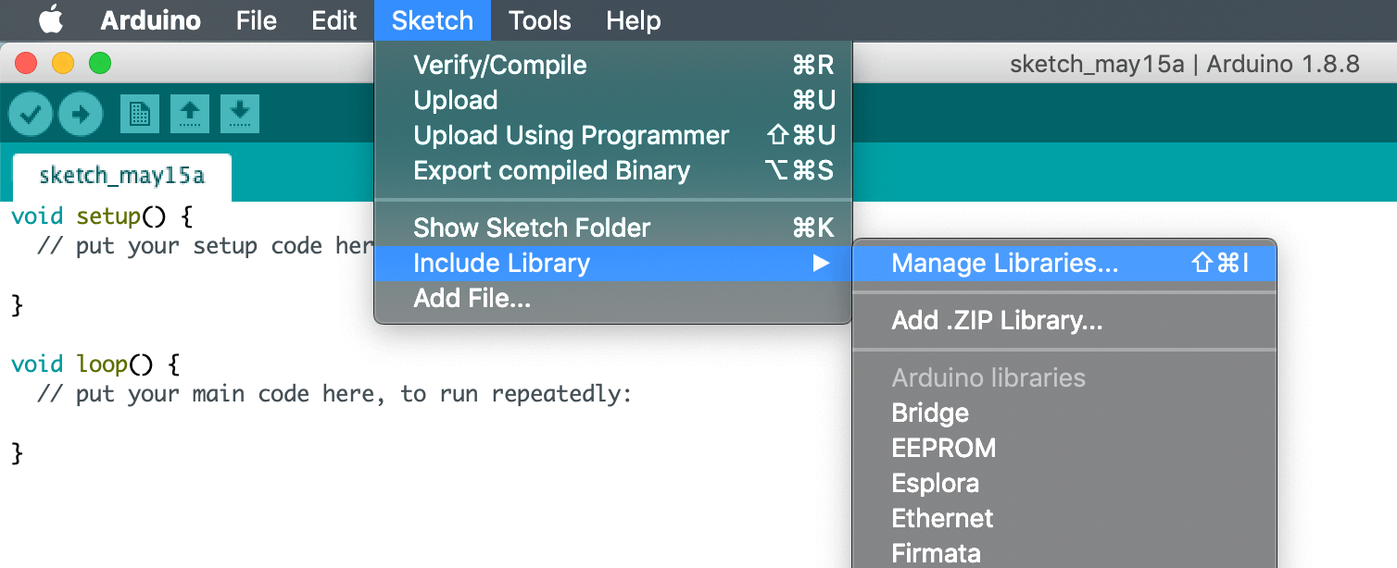The height and width of the screenshot is (568, 1397).
Task: Open the Tools menu
Action: tap(540, 20)
